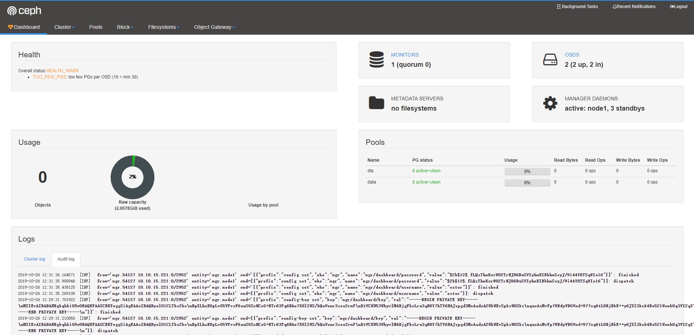Open the Pools menu item
This screenshot has height=335, width=694.
(x=96, y=27)
